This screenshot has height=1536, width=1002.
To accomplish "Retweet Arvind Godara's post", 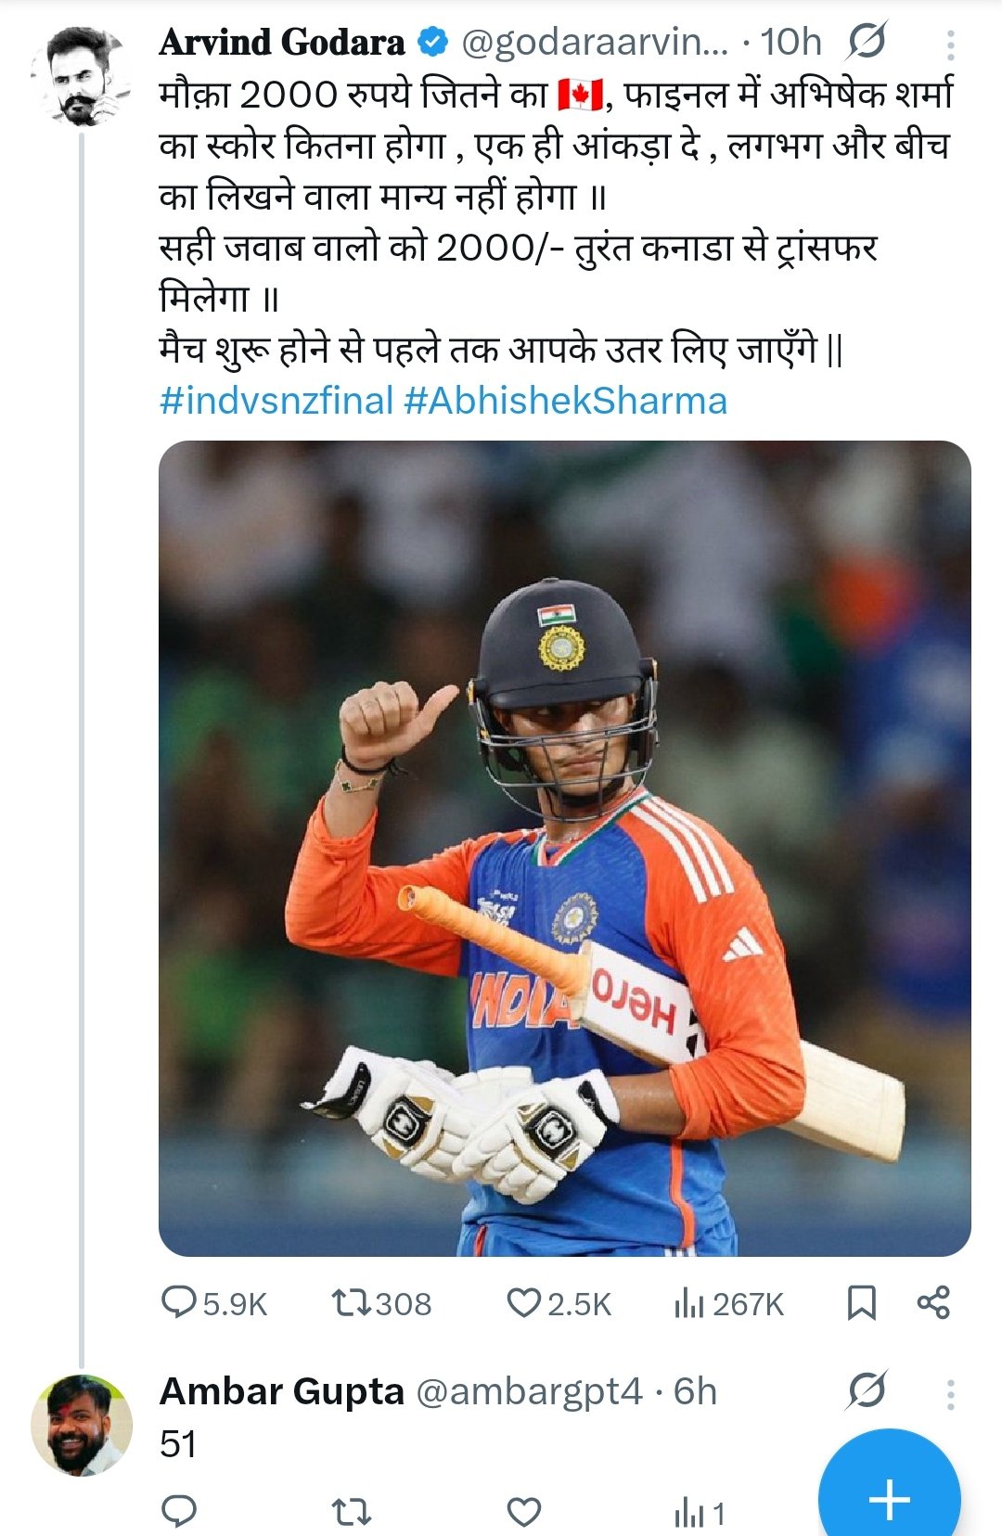I will click(x=353, y=1303).
